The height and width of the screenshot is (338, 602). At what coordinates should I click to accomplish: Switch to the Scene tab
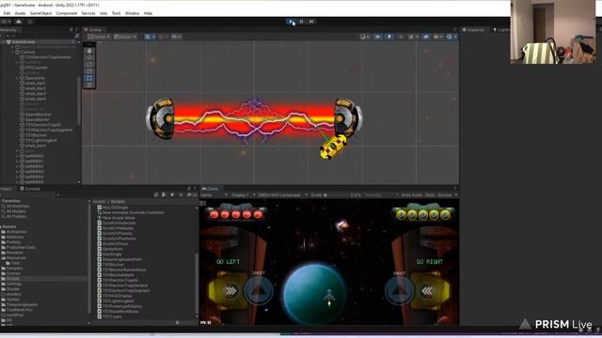coord(93,29)
